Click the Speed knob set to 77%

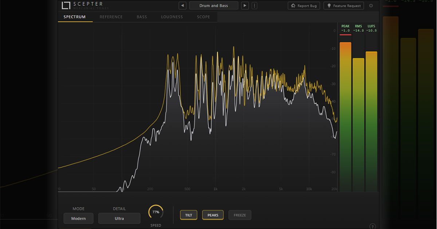156,212
